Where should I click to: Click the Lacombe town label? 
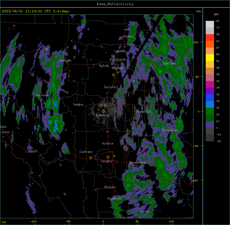tap(120, 51)
